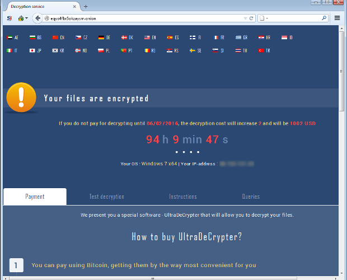The height and width of the screenshot is (280, 347).
Task: Reload the page with the refresh icon
Action: (251, 18)
